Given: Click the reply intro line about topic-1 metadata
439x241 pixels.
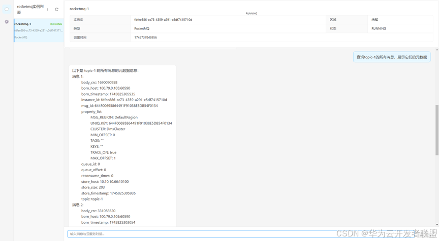Looking at the screenshot, I should (105, 71).
